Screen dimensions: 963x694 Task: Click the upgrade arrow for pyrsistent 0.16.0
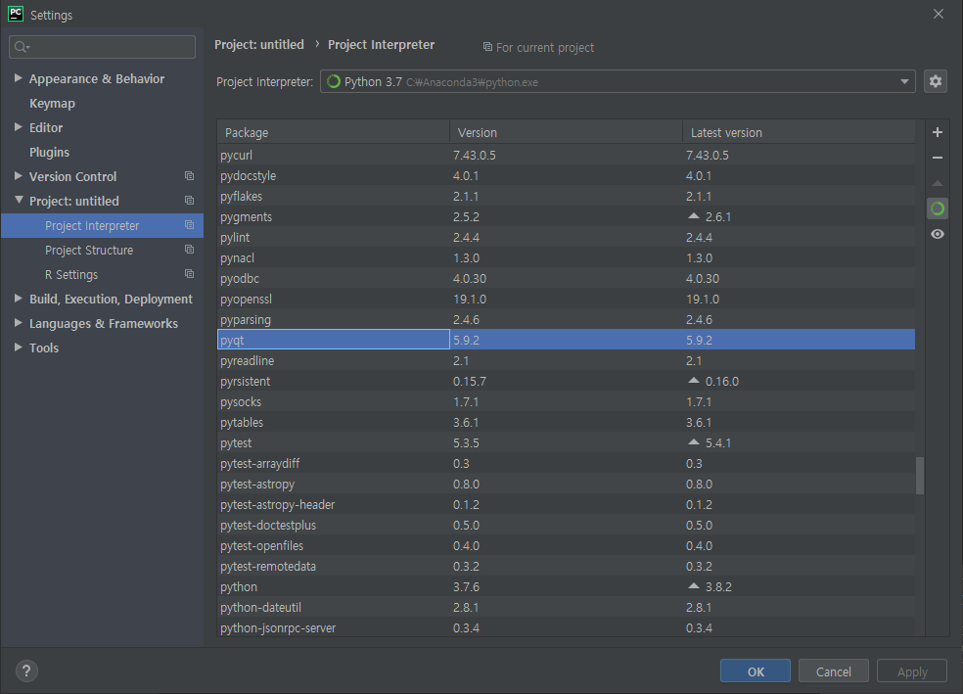coord(694,381)
